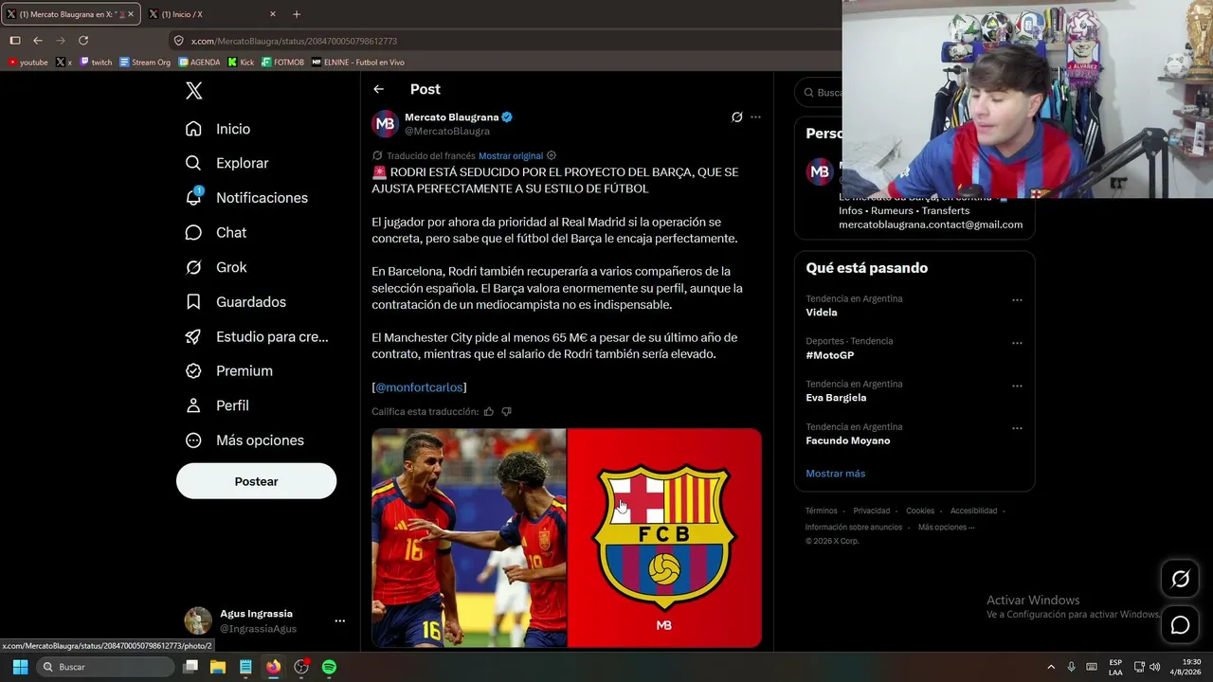Select the Mercato Blaugrana en X tab
Screen dimensions: 1213x682
pos(69,14)
